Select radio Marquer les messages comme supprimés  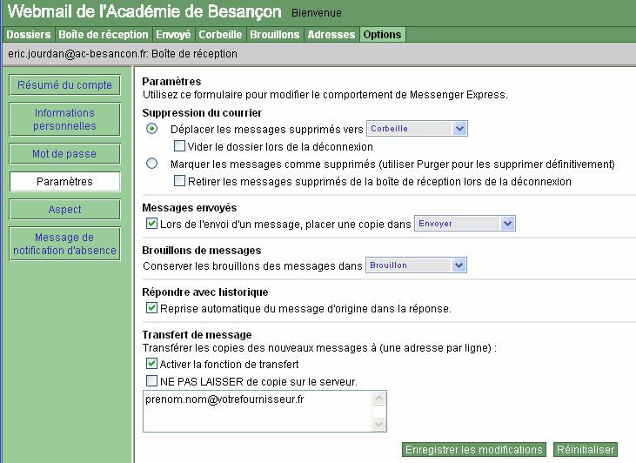pos(151,164)
